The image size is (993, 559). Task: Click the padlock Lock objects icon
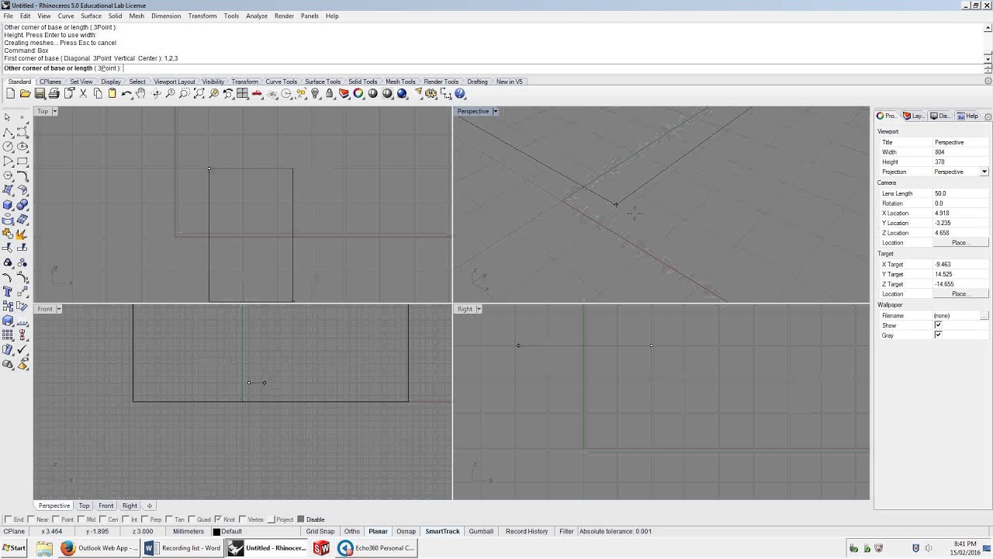coord(330,94)
